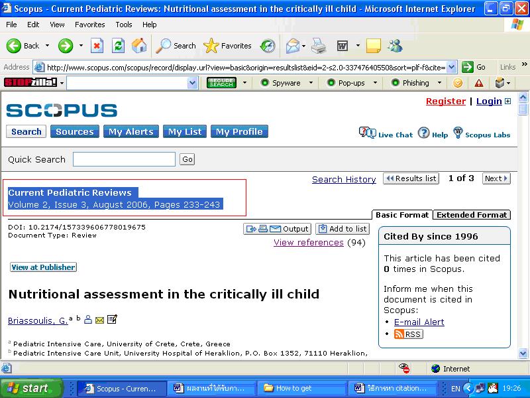Image resolution: width=530 pixels, height=398 pixels.
Task: Switch to Extended Format tab
Action: pos(472,215)
